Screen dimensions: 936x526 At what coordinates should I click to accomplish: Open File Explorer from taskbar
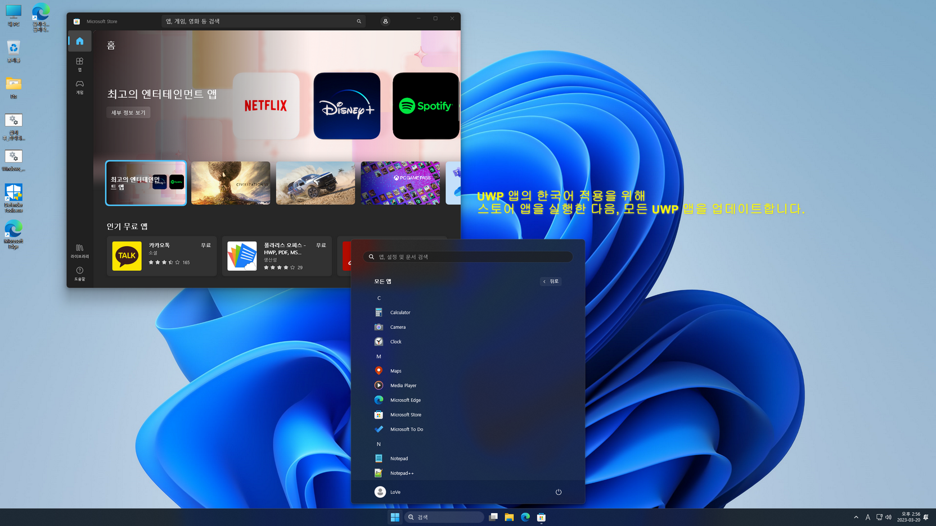509,517
